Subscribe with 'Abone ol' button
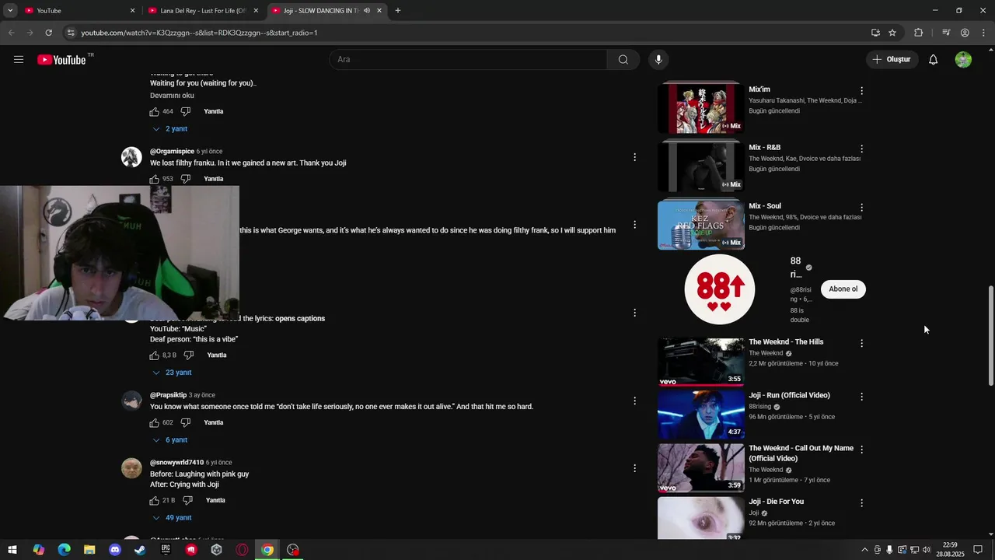Viewport: 995px width, 560px height. tap(843, 289)
